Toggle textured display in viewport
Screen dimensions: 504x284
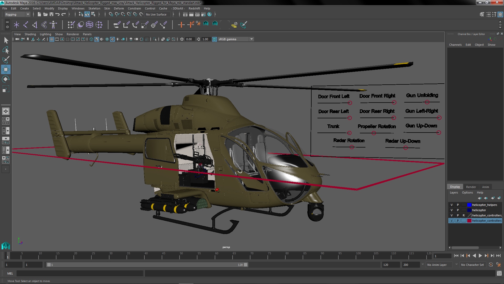click(x=112, y=39)
